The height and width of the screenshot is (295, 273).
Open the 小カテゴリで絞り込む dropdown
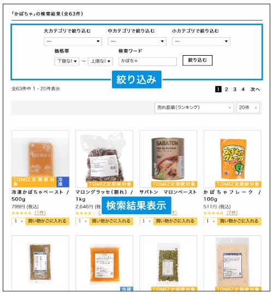[201, 42]
